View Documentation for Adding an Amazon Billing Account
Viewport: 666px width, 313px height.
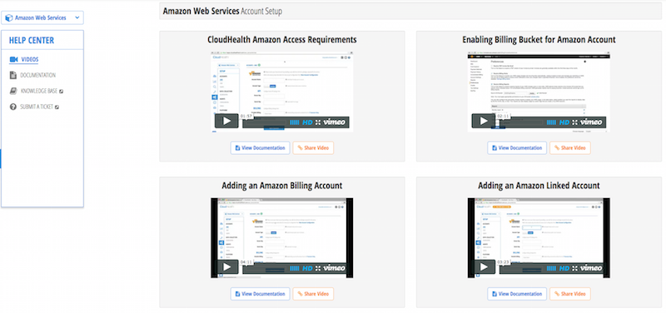[261, 294]
